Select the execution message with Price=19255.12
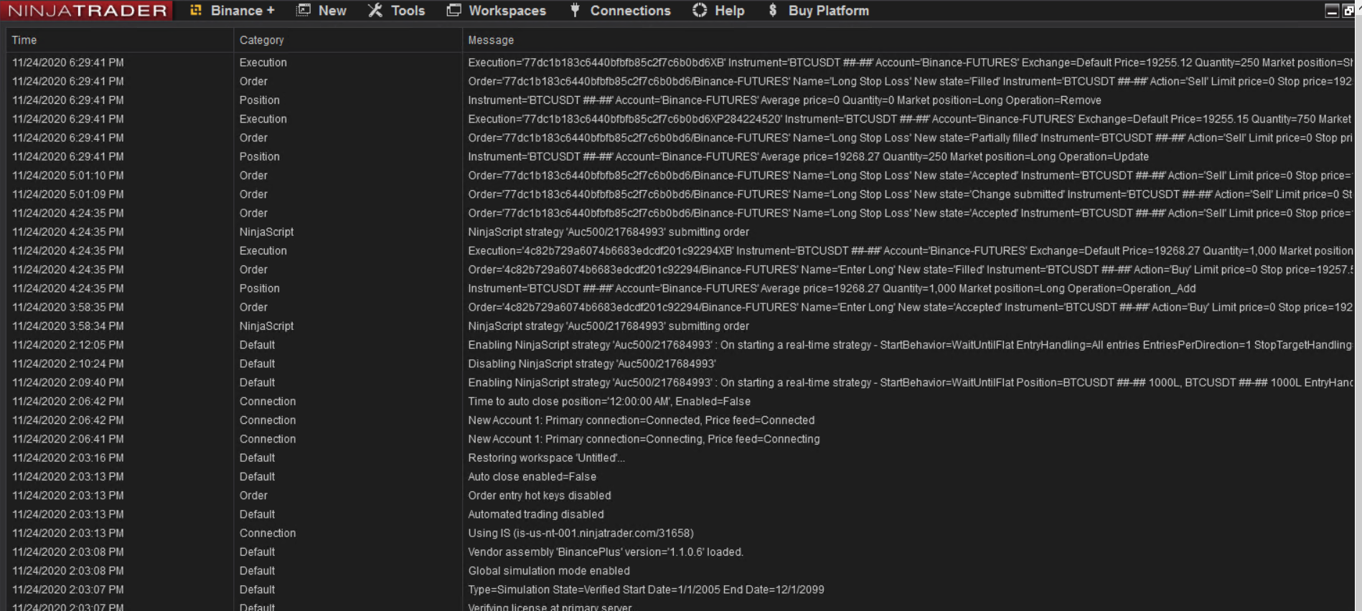The height and width of the screenshot is (611, 1362). pyautogui.click(x=910, y=62)
